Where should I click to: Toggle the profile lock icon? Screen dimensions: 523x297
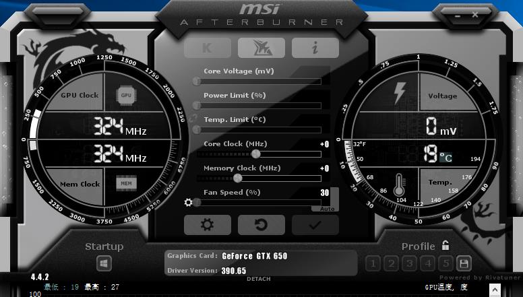tap(445, 246)
